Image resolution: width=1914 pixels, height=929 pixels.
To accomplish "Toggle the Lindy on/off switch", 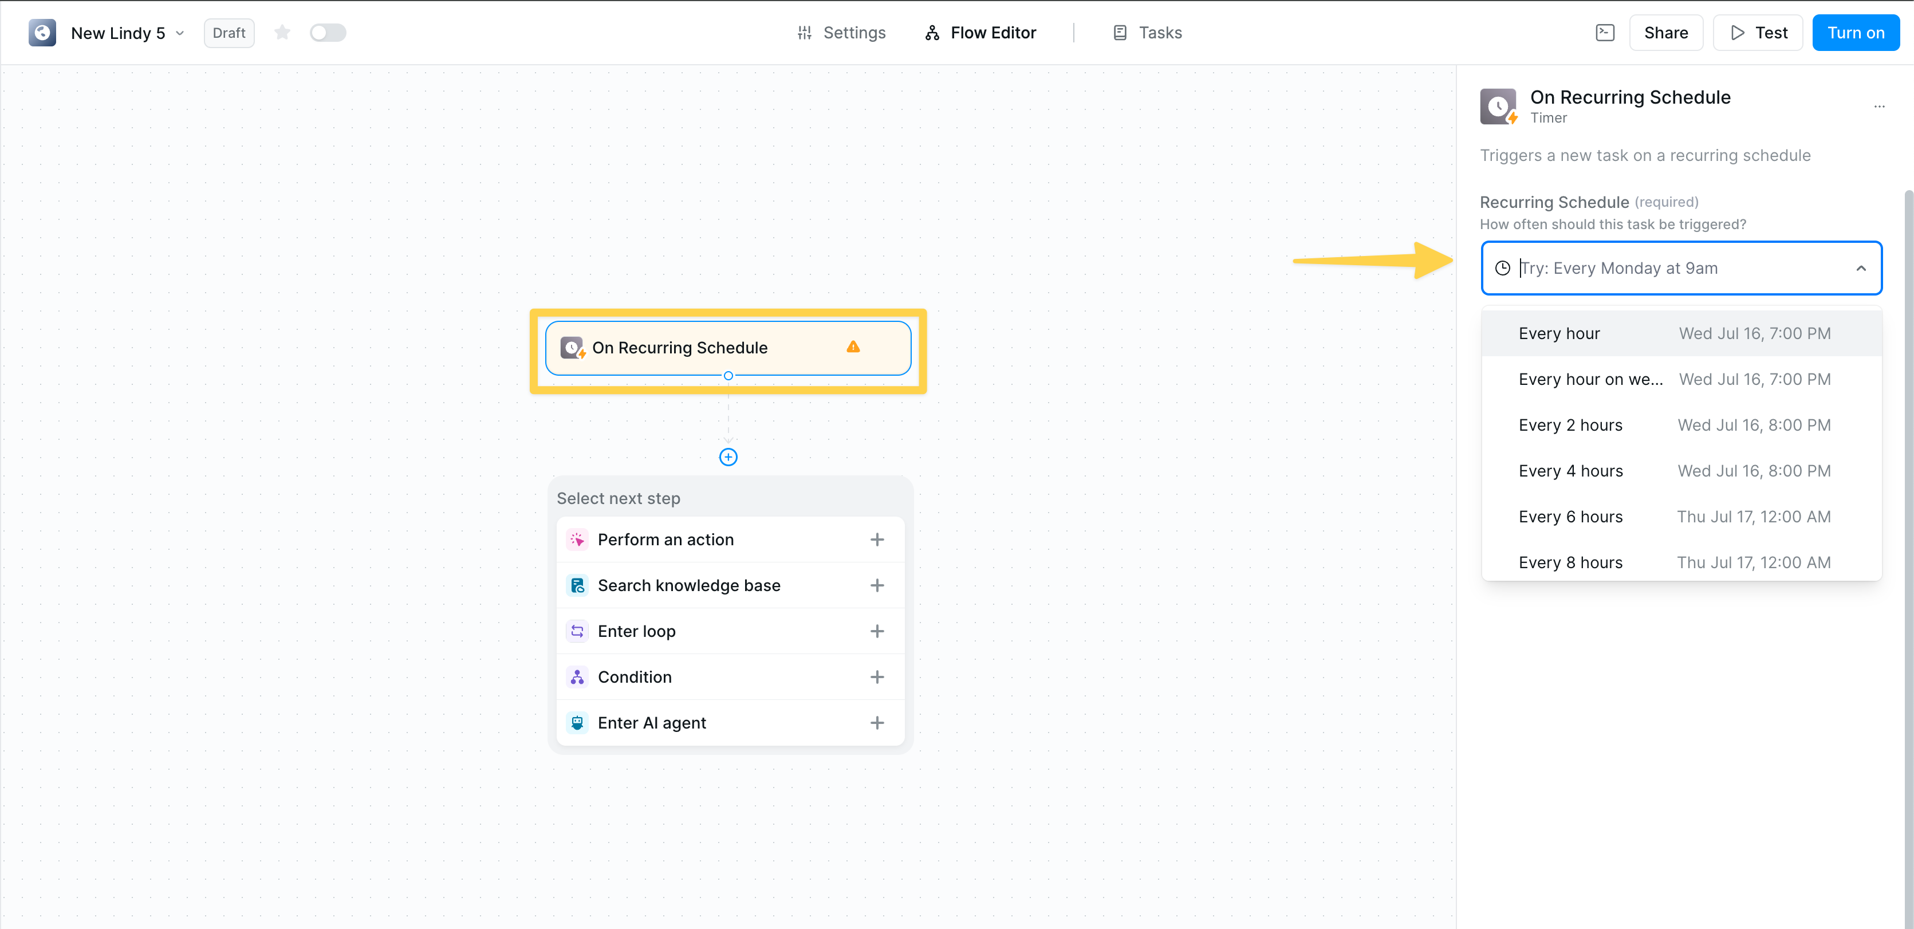I will click(x=328, y=33).
